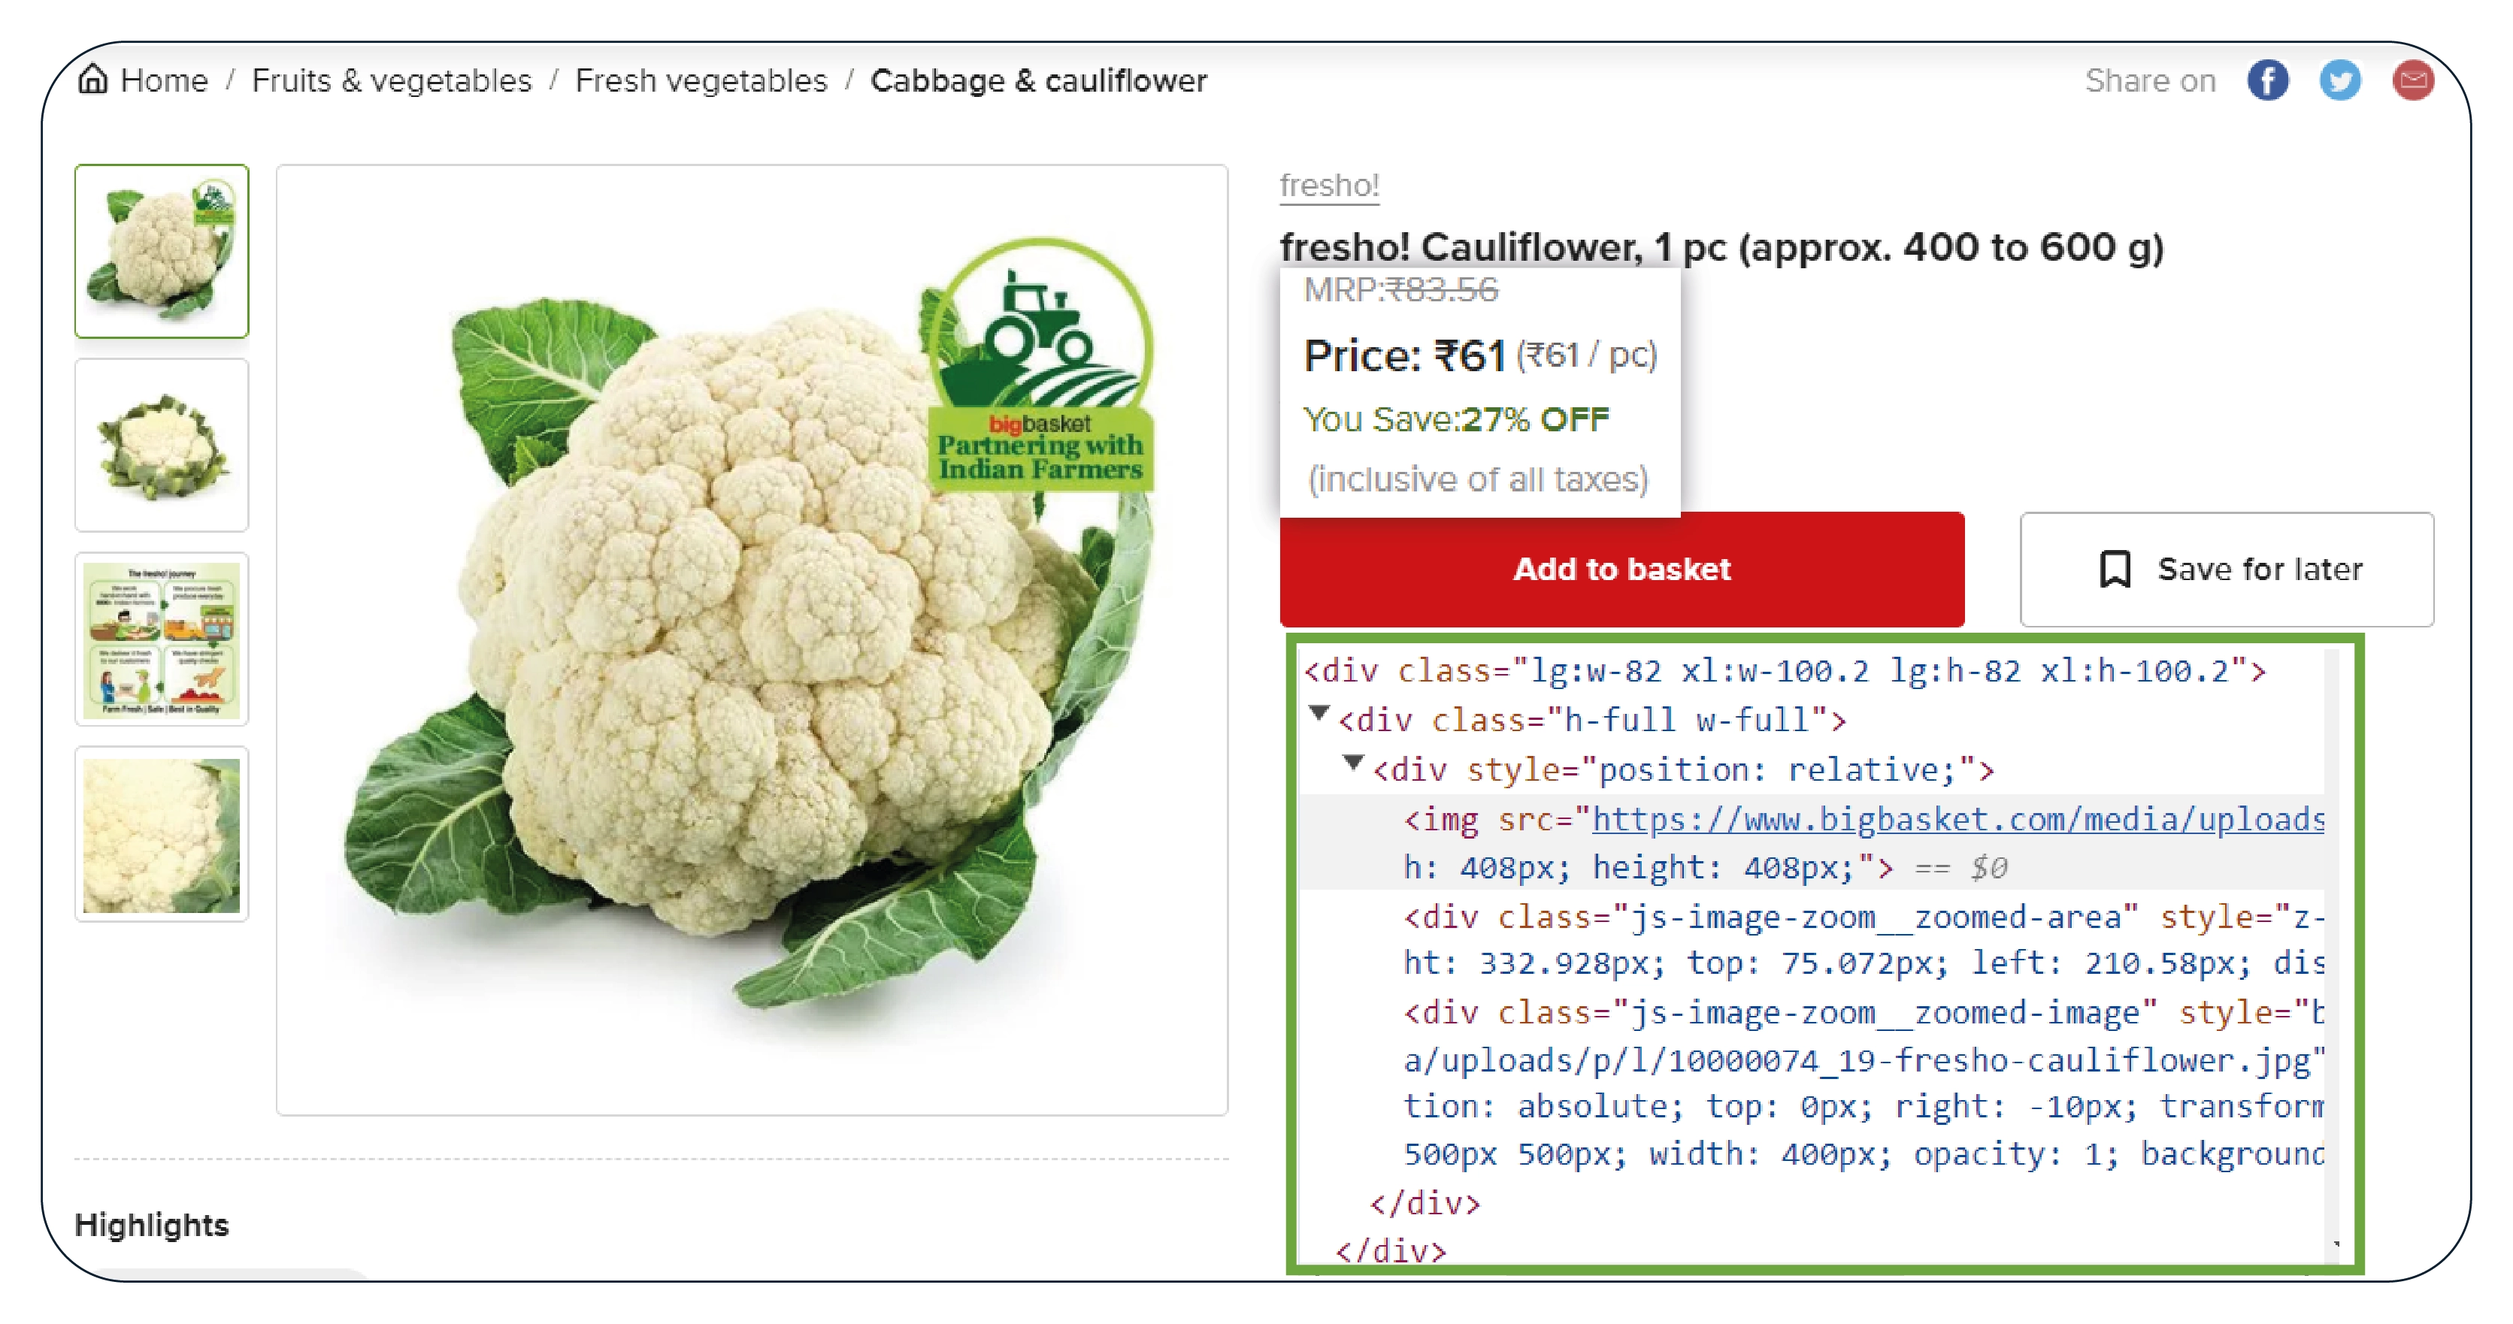Click the Add to basket button
The width and height of the screenshot is (2513, 1324).
click(x=1621, y=570)
